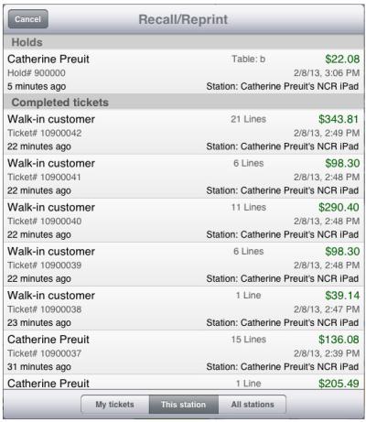Select ticket #10900041
Image resolution: width=366 pixels, height=422 pixels.
(183, 177)
